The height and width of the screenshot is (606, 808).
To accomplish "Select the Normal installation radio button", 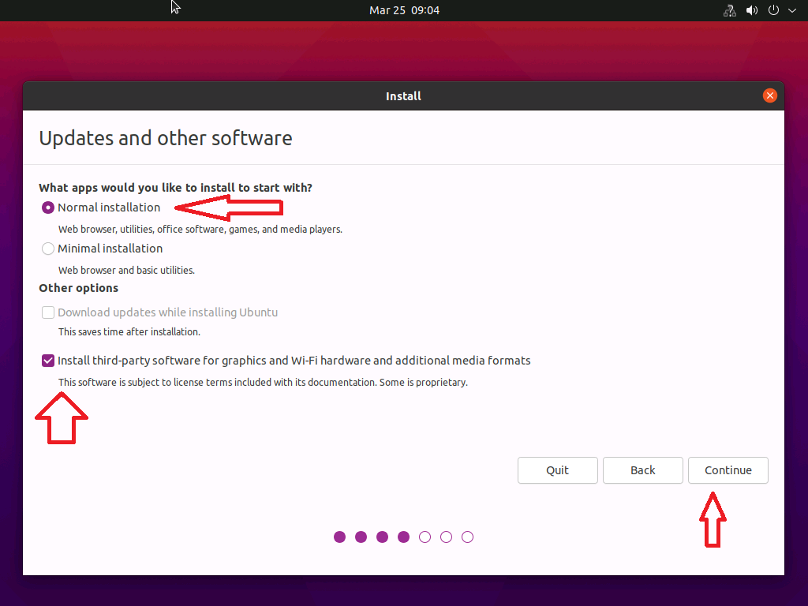I will click(x=48, y=208).
